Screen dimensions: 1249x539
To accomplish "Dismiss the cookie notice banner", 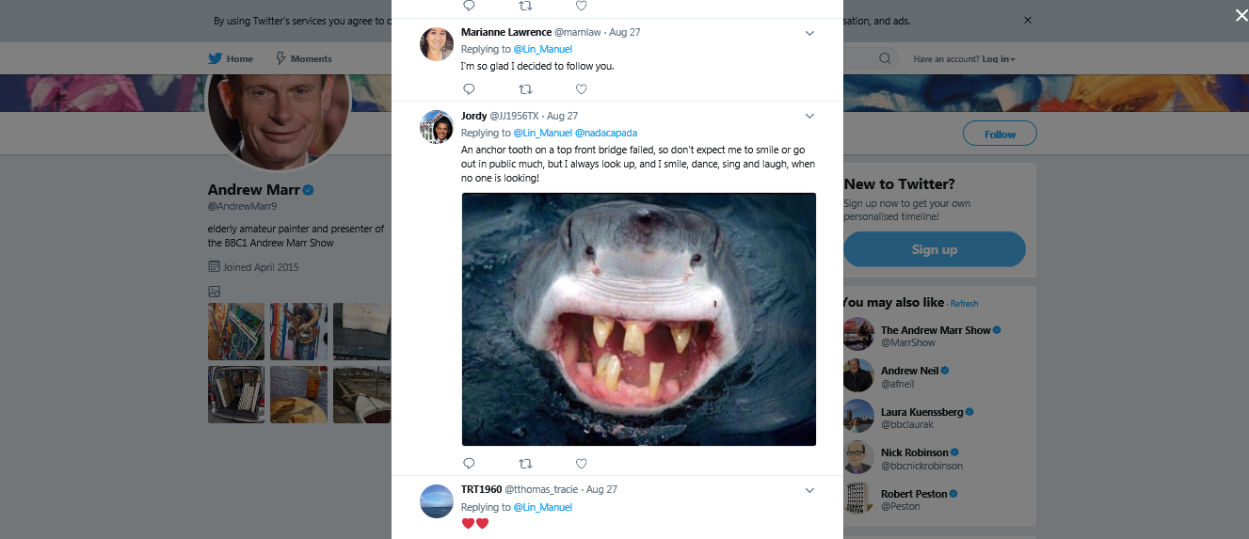I will (1028, 20).
